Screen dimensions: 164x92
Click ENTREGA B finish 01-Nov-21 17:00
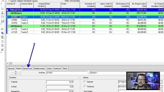[70, 26]
